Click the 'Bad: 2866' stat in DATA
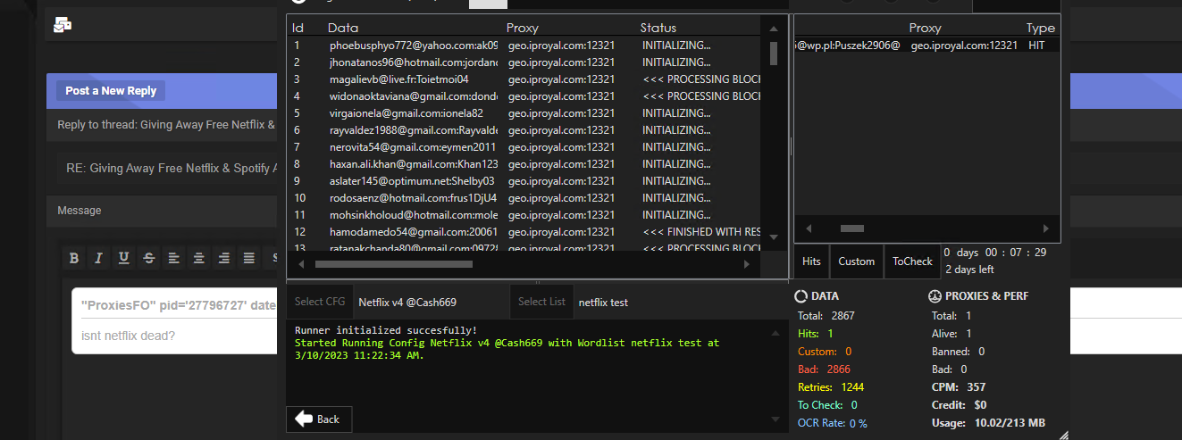 pyautogui.click(x=824, y=369)
